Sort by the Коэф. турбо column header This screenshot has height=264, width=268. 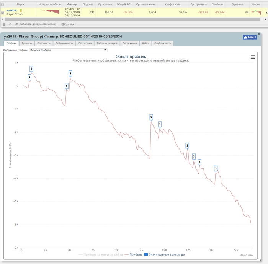click(x=172, y=5)
